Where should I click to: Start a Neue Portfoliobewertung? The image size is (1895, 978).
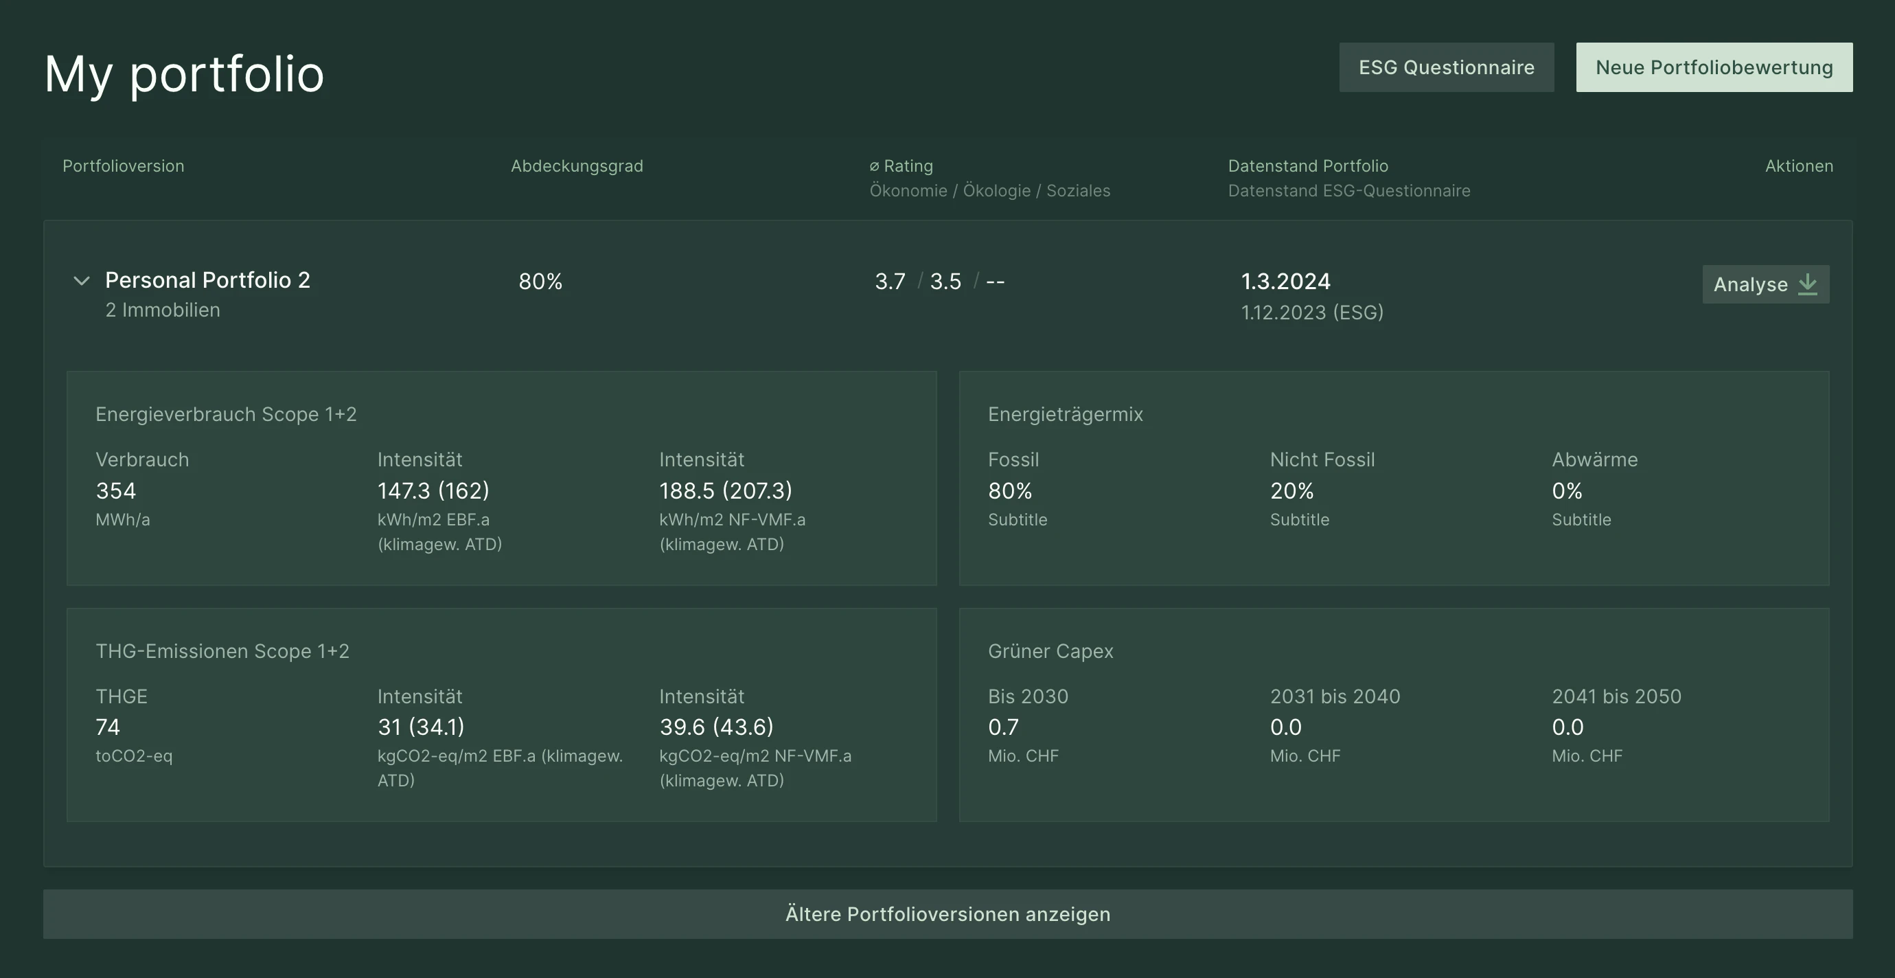coord(1713,68)
